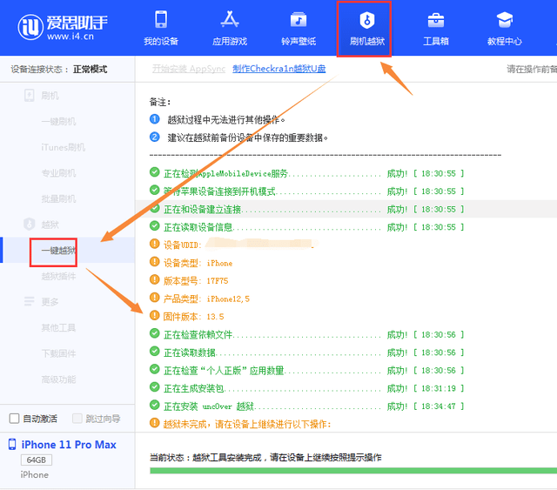Select 越狱插件 in sidebar
The image size is (557, 490).
[58, 276]
